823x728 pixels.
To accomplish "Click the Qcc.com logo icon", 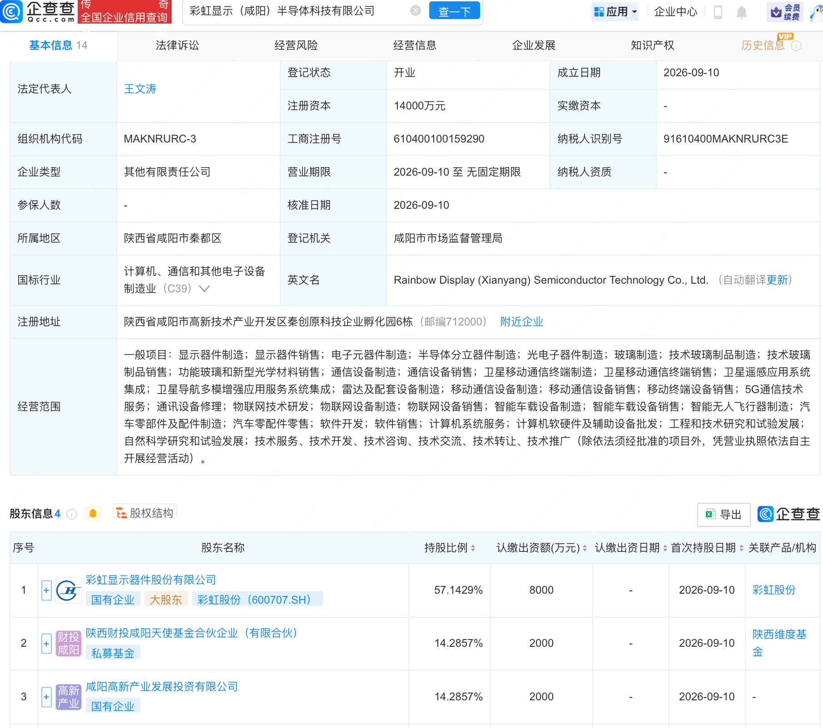I will click(x=11, y=11).
